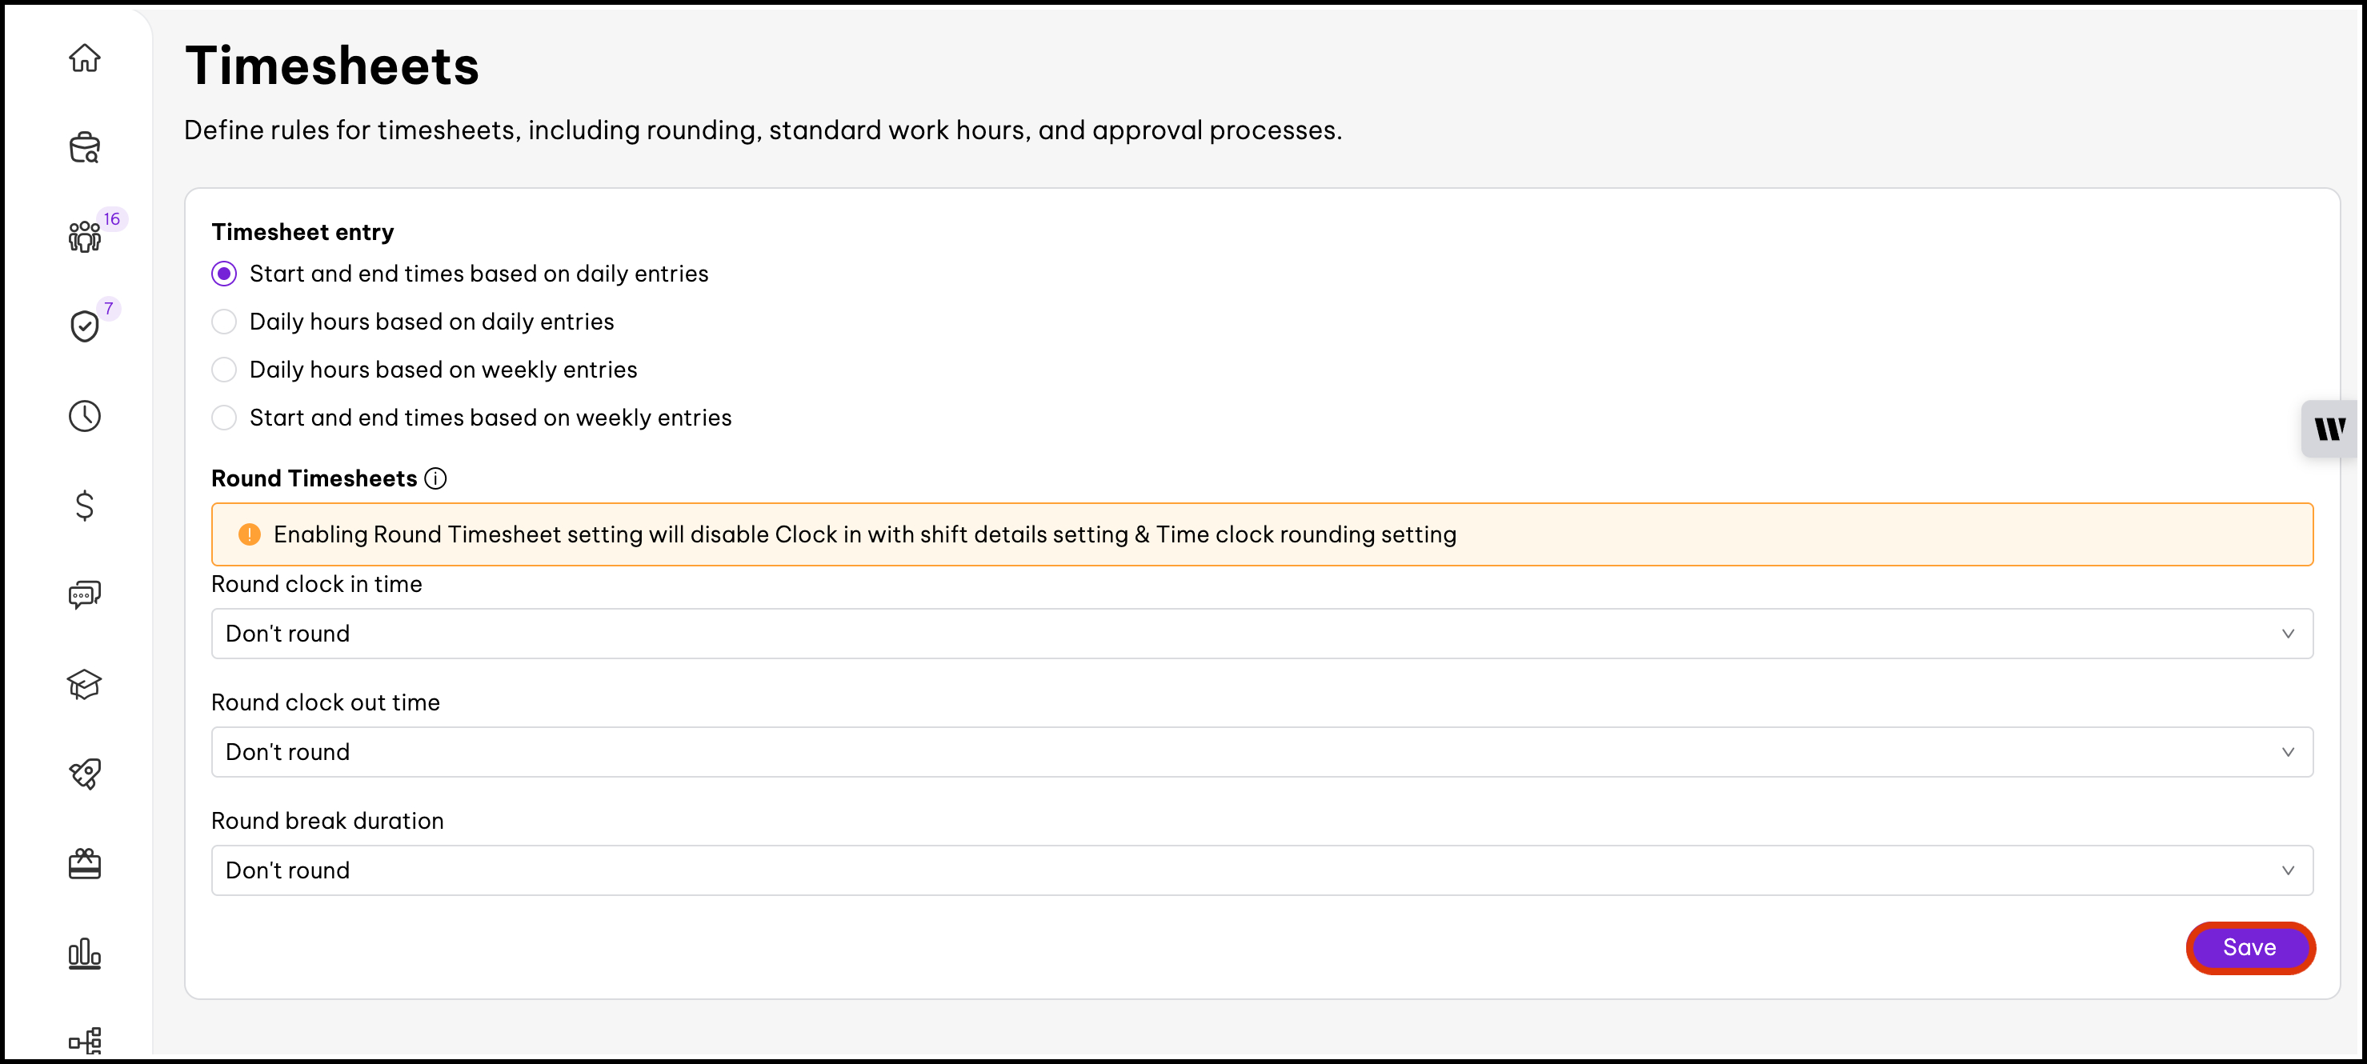2367x1064 pixels.
Task: Open the bar chart reports icon
Action: [85, 954]
